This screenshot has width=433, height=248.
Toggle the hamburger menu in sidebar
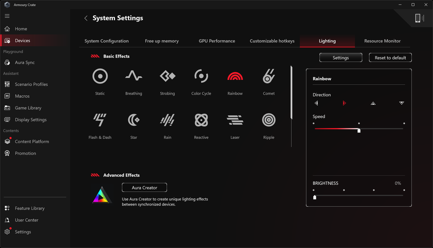pos(7,16)
